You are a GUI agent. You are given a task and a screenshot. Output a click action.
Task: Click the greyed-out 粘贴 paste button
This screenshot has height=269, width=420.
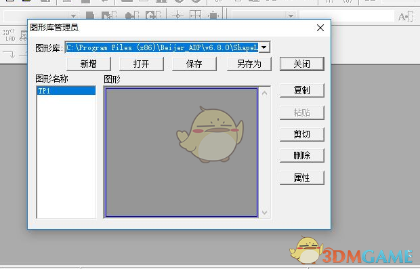pyautogui.click(x=302, y=112)
